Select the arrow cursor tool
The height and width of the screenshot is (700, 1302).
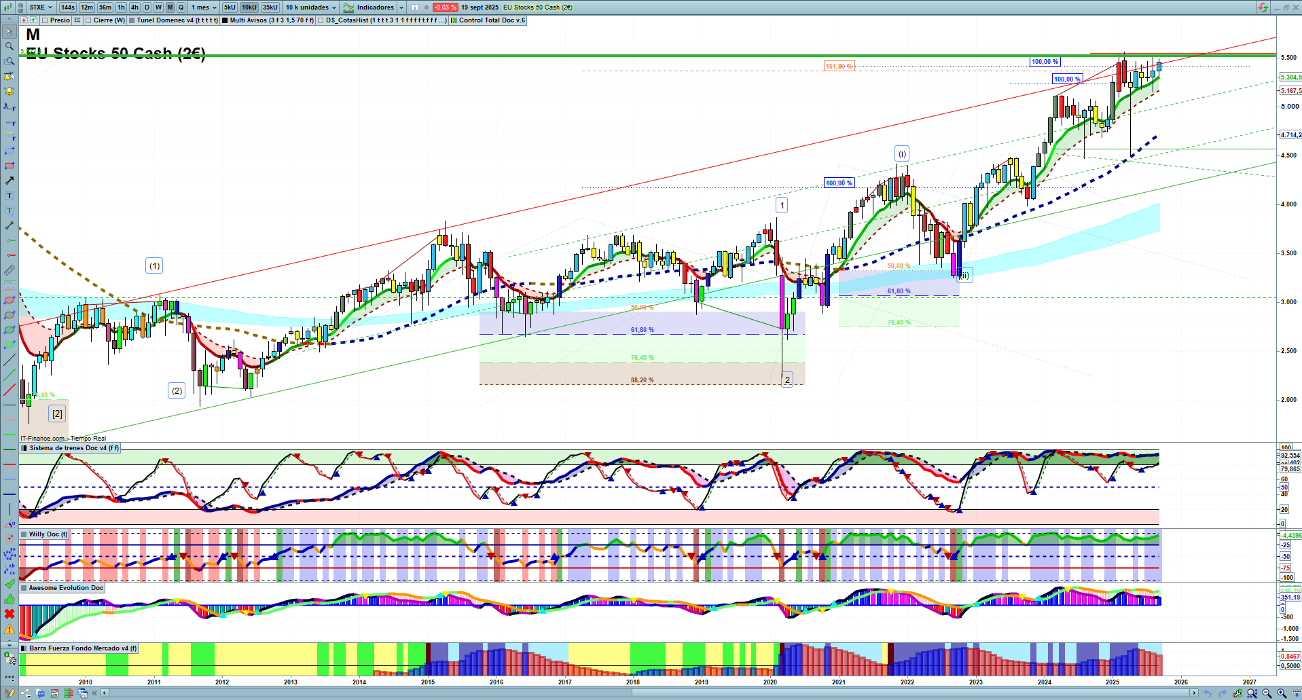click(x=10, y=31)
